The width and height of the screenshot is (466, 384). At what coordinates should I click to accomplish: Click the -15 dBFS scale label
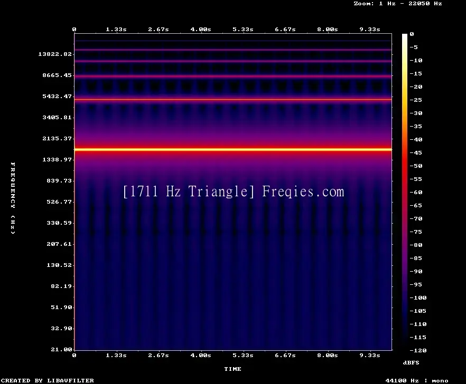[x=416, y=74]
